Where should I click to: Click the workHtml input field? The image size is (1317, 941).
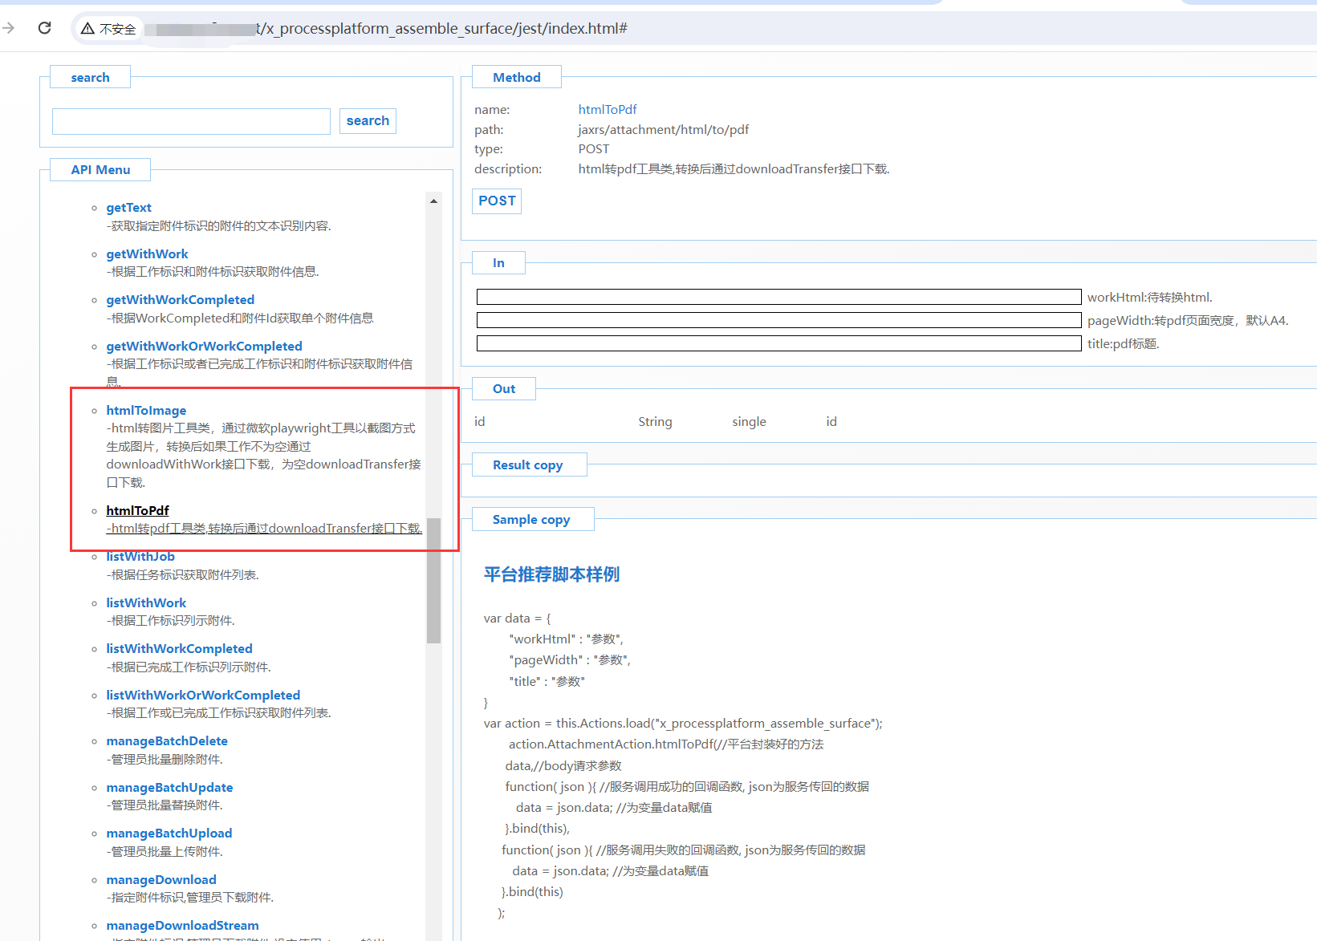coord(778,297)
